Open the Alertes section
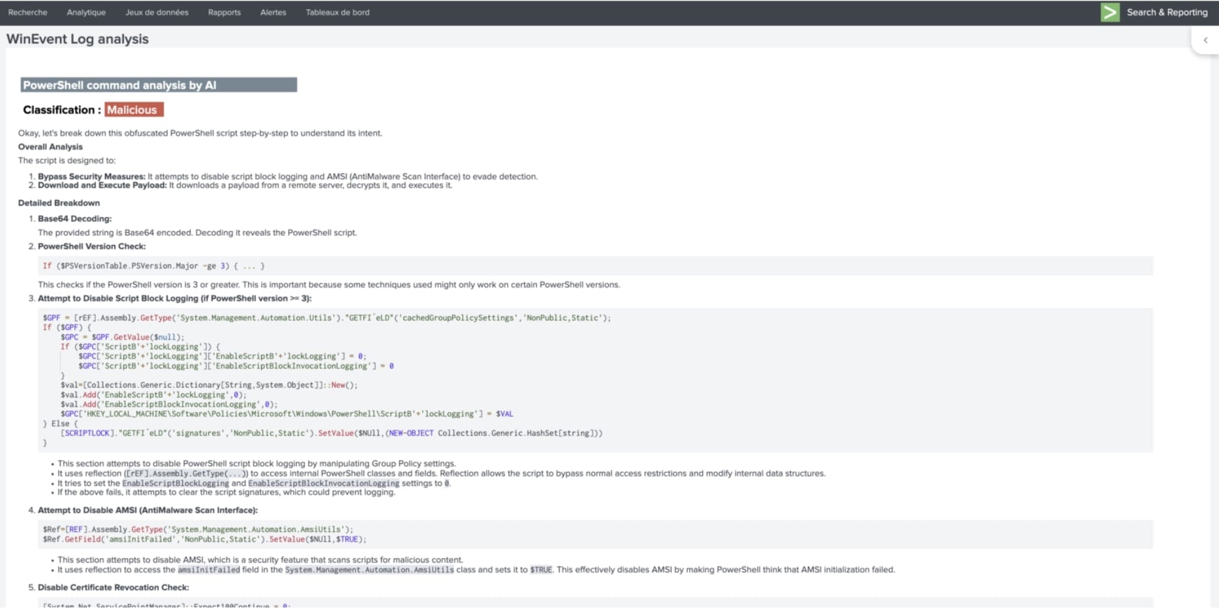The width and height of the screenshot is (1219, 610). (x=273, y=12)
